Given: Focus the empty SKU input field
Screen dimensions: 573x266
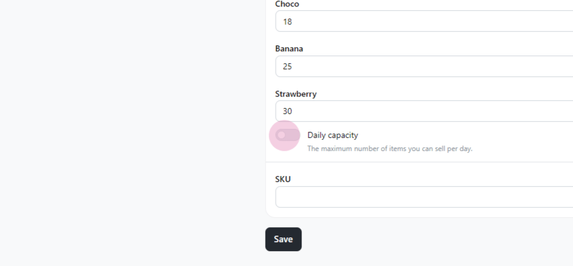Looking at the screenshot, I should point(424,197).
